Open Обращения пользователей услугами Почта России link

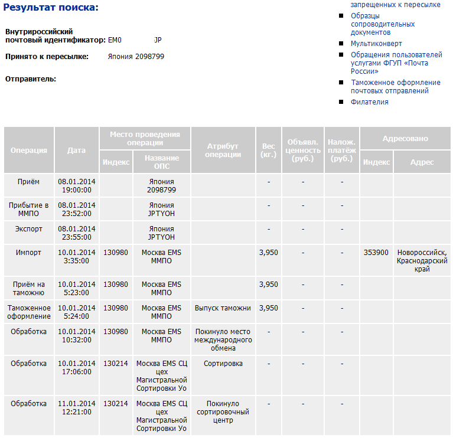point(396,63)
